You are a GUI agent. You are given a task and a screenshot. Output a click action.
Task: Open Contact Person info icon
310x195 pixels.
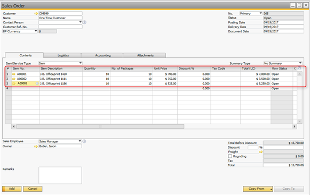(x=84, y=22)
